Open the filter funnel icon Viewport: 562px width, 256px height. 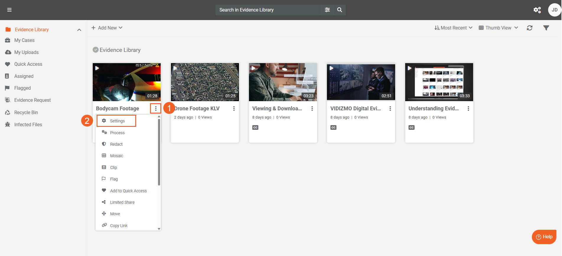pos(546,28)
